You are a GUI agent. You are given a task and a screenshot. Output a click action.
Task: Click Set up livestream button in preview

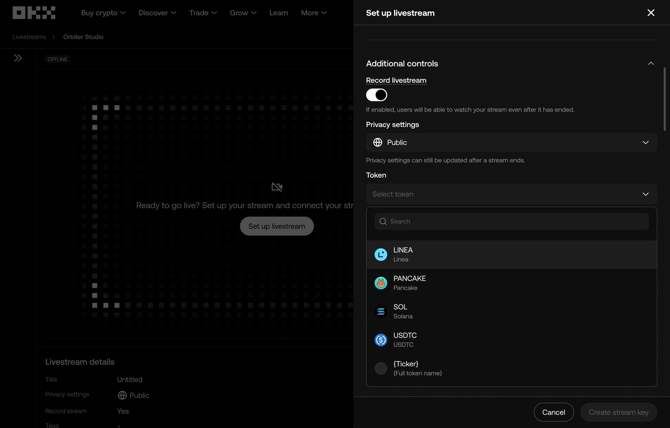pyautogui.click(x=277, y=226)
